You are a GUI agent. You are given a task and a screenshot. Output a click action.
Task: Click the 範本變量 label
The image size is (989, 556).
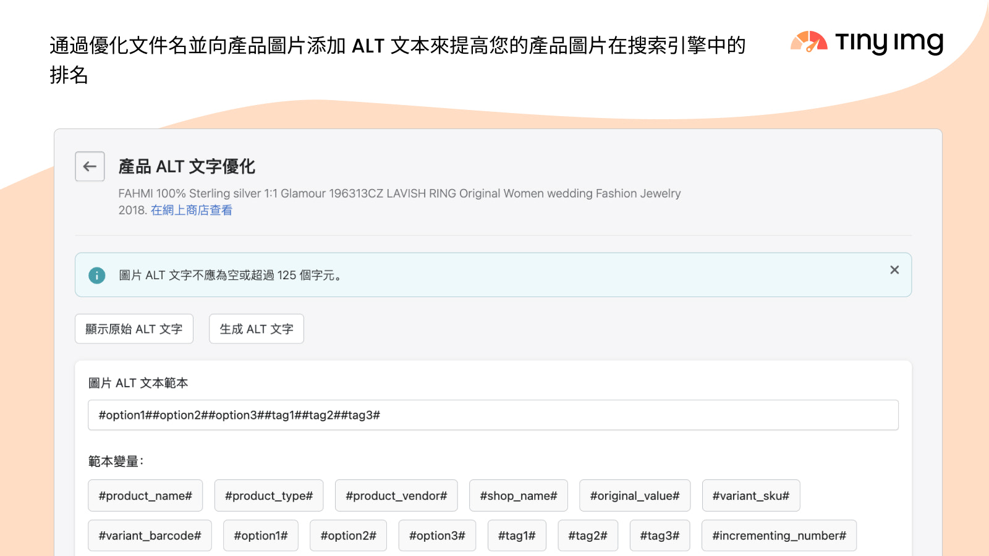coord(116,461)
